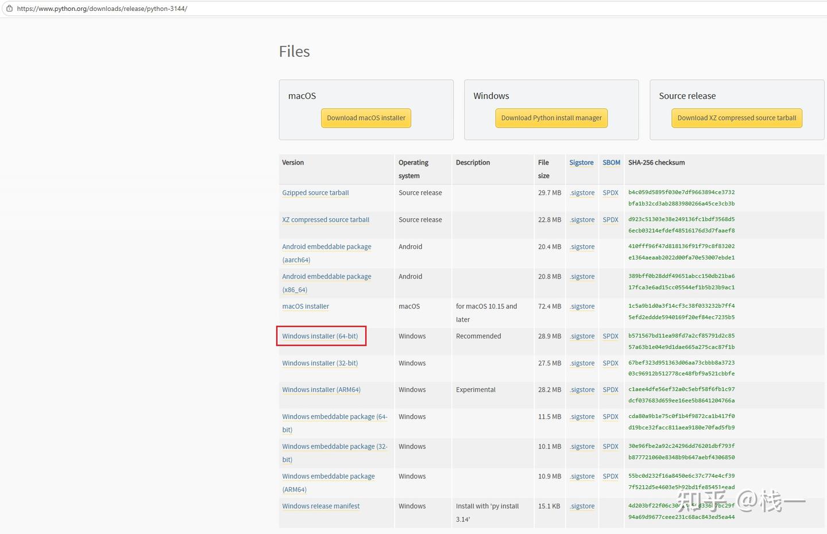Click Download XZ compressed source tarball button
The width and height of the screenshot is (827, 534).
pos(737,118)
